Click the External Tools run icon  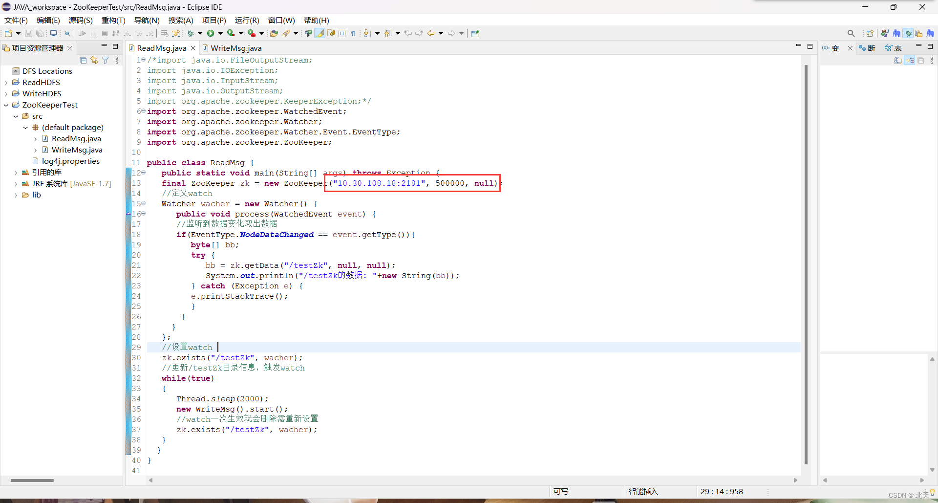pyautogui.click(x=251, y=33)
